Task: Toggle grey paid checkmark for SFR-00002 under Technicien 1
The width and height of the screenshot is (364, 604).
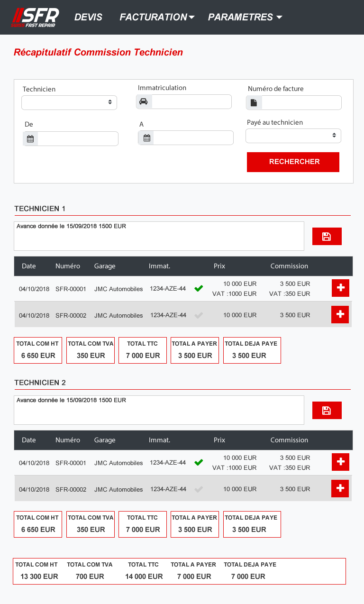Action: point(199,315)
